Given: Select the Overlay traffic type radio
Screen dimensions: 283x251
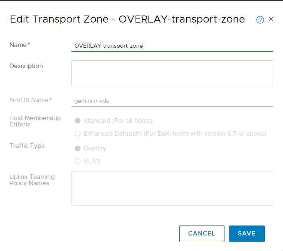Looking at the screenshot, I should tap(77, 149).
